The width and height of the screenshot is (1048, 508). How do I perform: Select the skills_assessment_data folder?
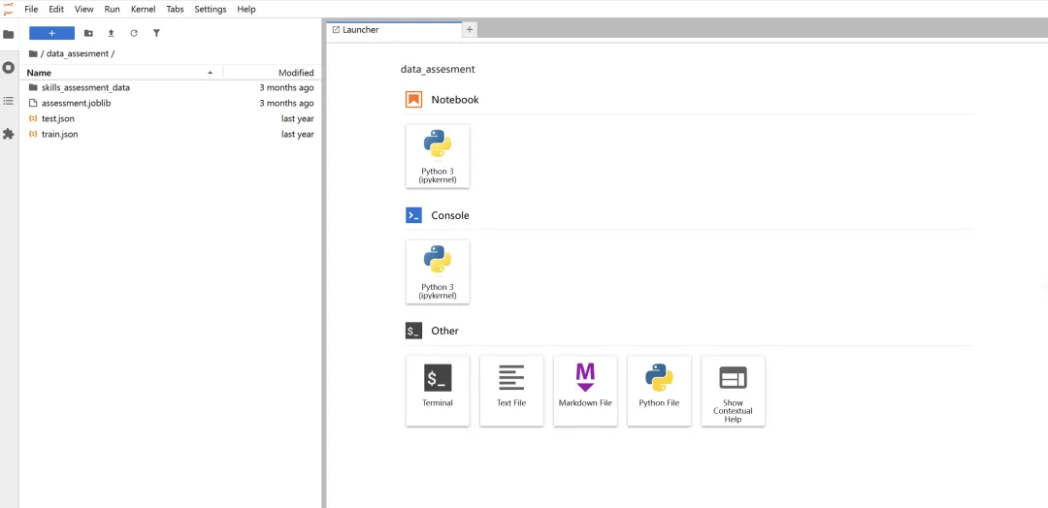pyautogui.click(x=171, y=87)
